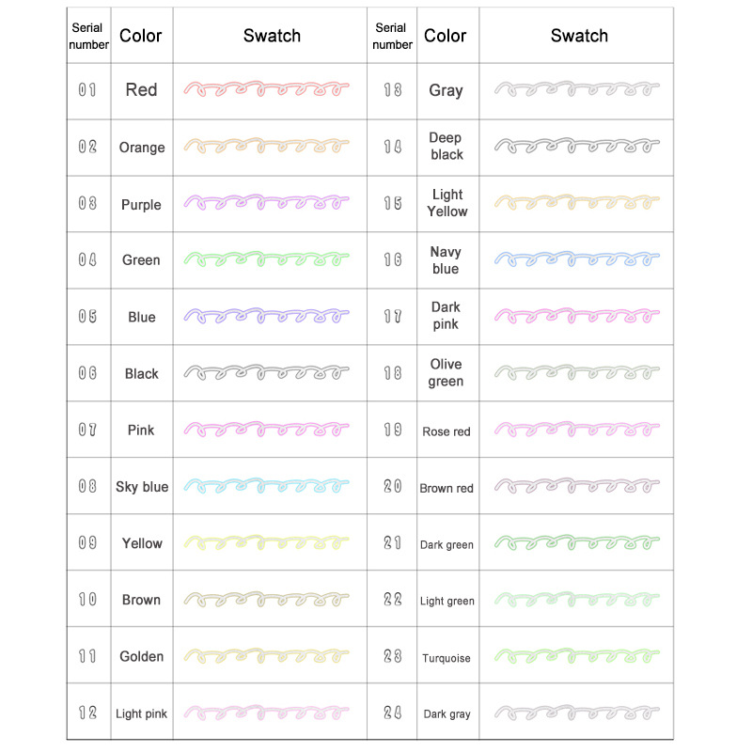The height and width of the screenshot is (752, 752).
Task: Choose the Green swatch squiggle
Action: tap(267, 259)
